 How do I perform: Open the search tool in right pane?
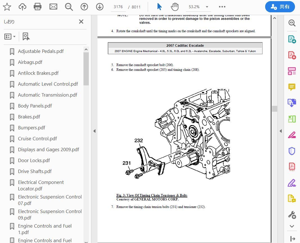(292, 23)
